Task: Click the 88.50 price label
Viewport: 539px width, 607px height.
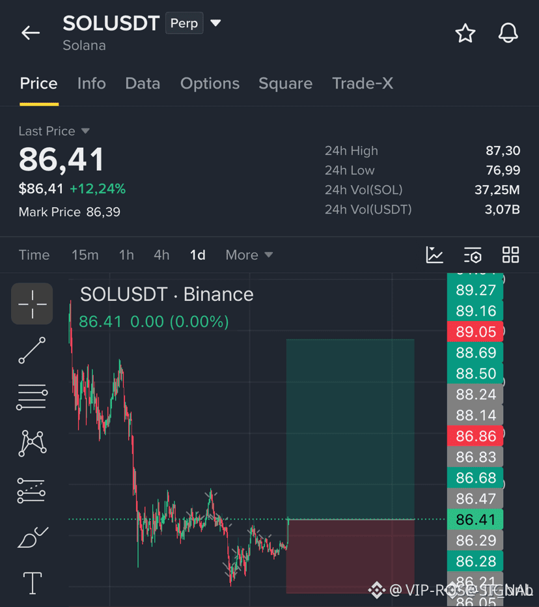Action: click(x=476, y=374)
